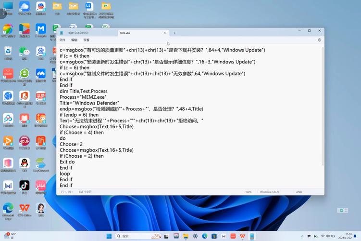Switch to the 新建 文本文档.txt tab
The image size is (361, 241).
pyautogui.click(x=78, y=33)
